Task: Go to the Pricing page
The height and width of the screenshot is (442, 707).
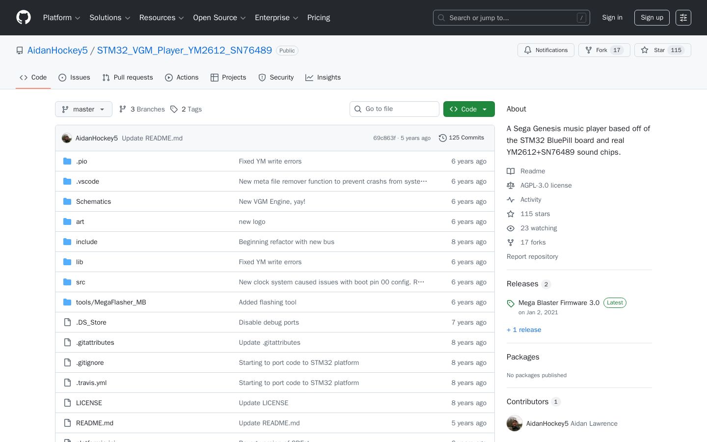Action: point(319,18)
